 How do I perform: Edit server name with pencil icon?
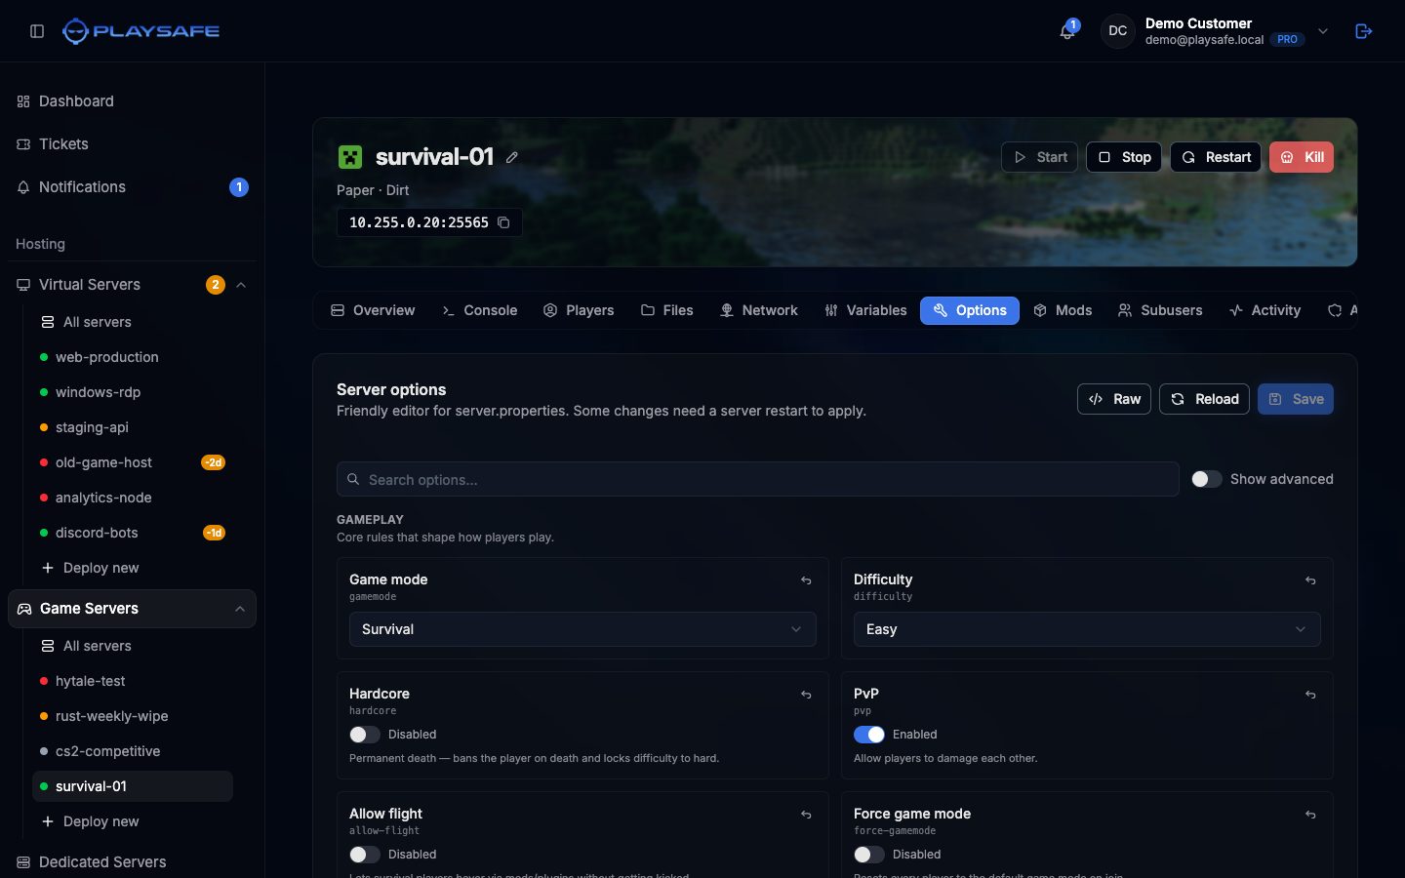[512, 157]
